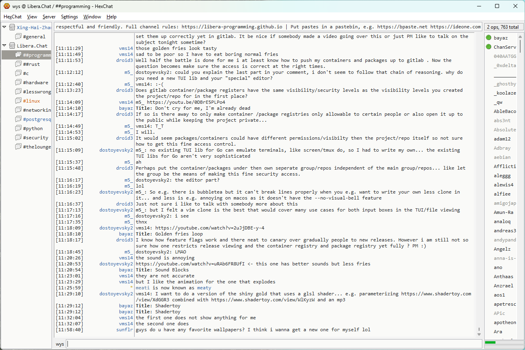
Task: Click the green op icon beside bayaz
Action: (488, 38)
